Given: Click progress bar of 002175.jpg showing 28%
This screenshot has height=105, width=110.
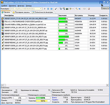Looking at the screenshot, I should coord(66,43).
